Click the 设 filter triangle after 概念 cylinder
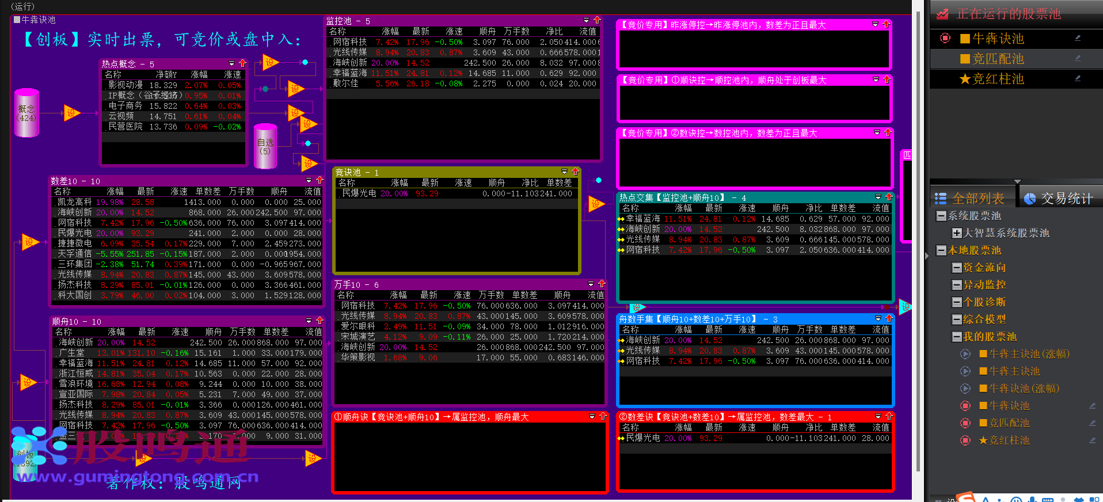 (x=71, y=113)
